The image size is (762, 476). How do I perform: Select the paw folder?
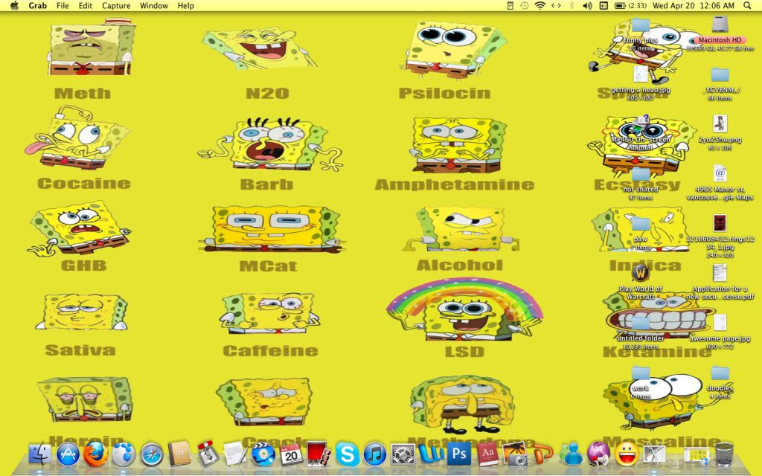[x=641, y=225]
